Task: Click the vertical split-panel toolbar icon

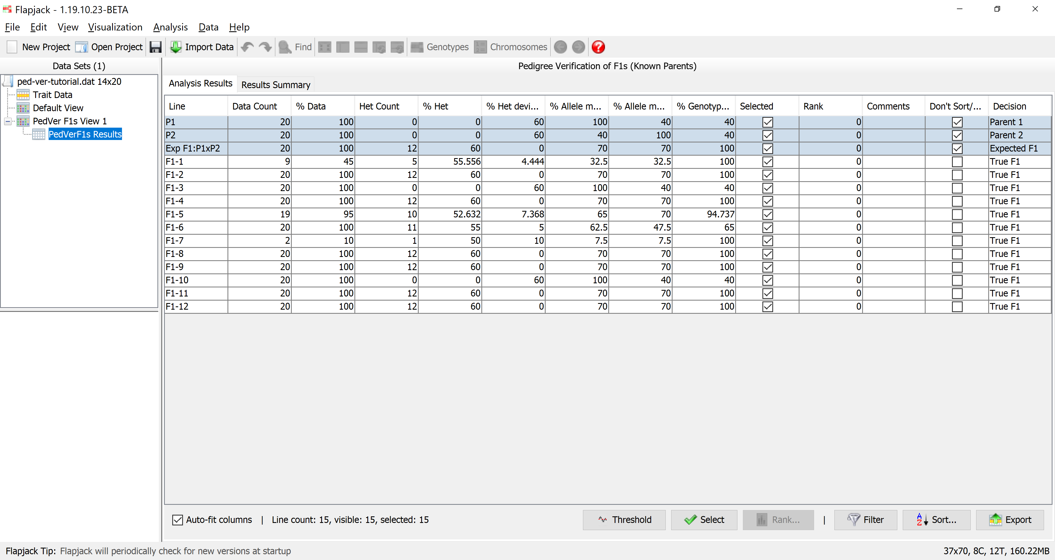Action: point(343,47)
